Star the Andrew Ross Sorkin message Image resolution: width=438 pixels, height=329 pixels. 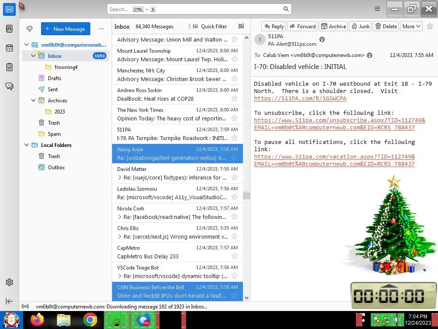[x=234, y=99]
